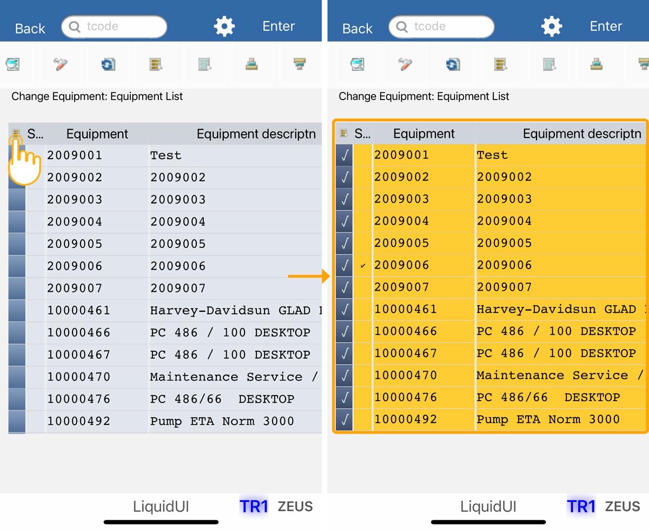The image size is (649, 531).
Task: Click the pencil Change icon in left toolbar
Action: [x=60, y=64]
